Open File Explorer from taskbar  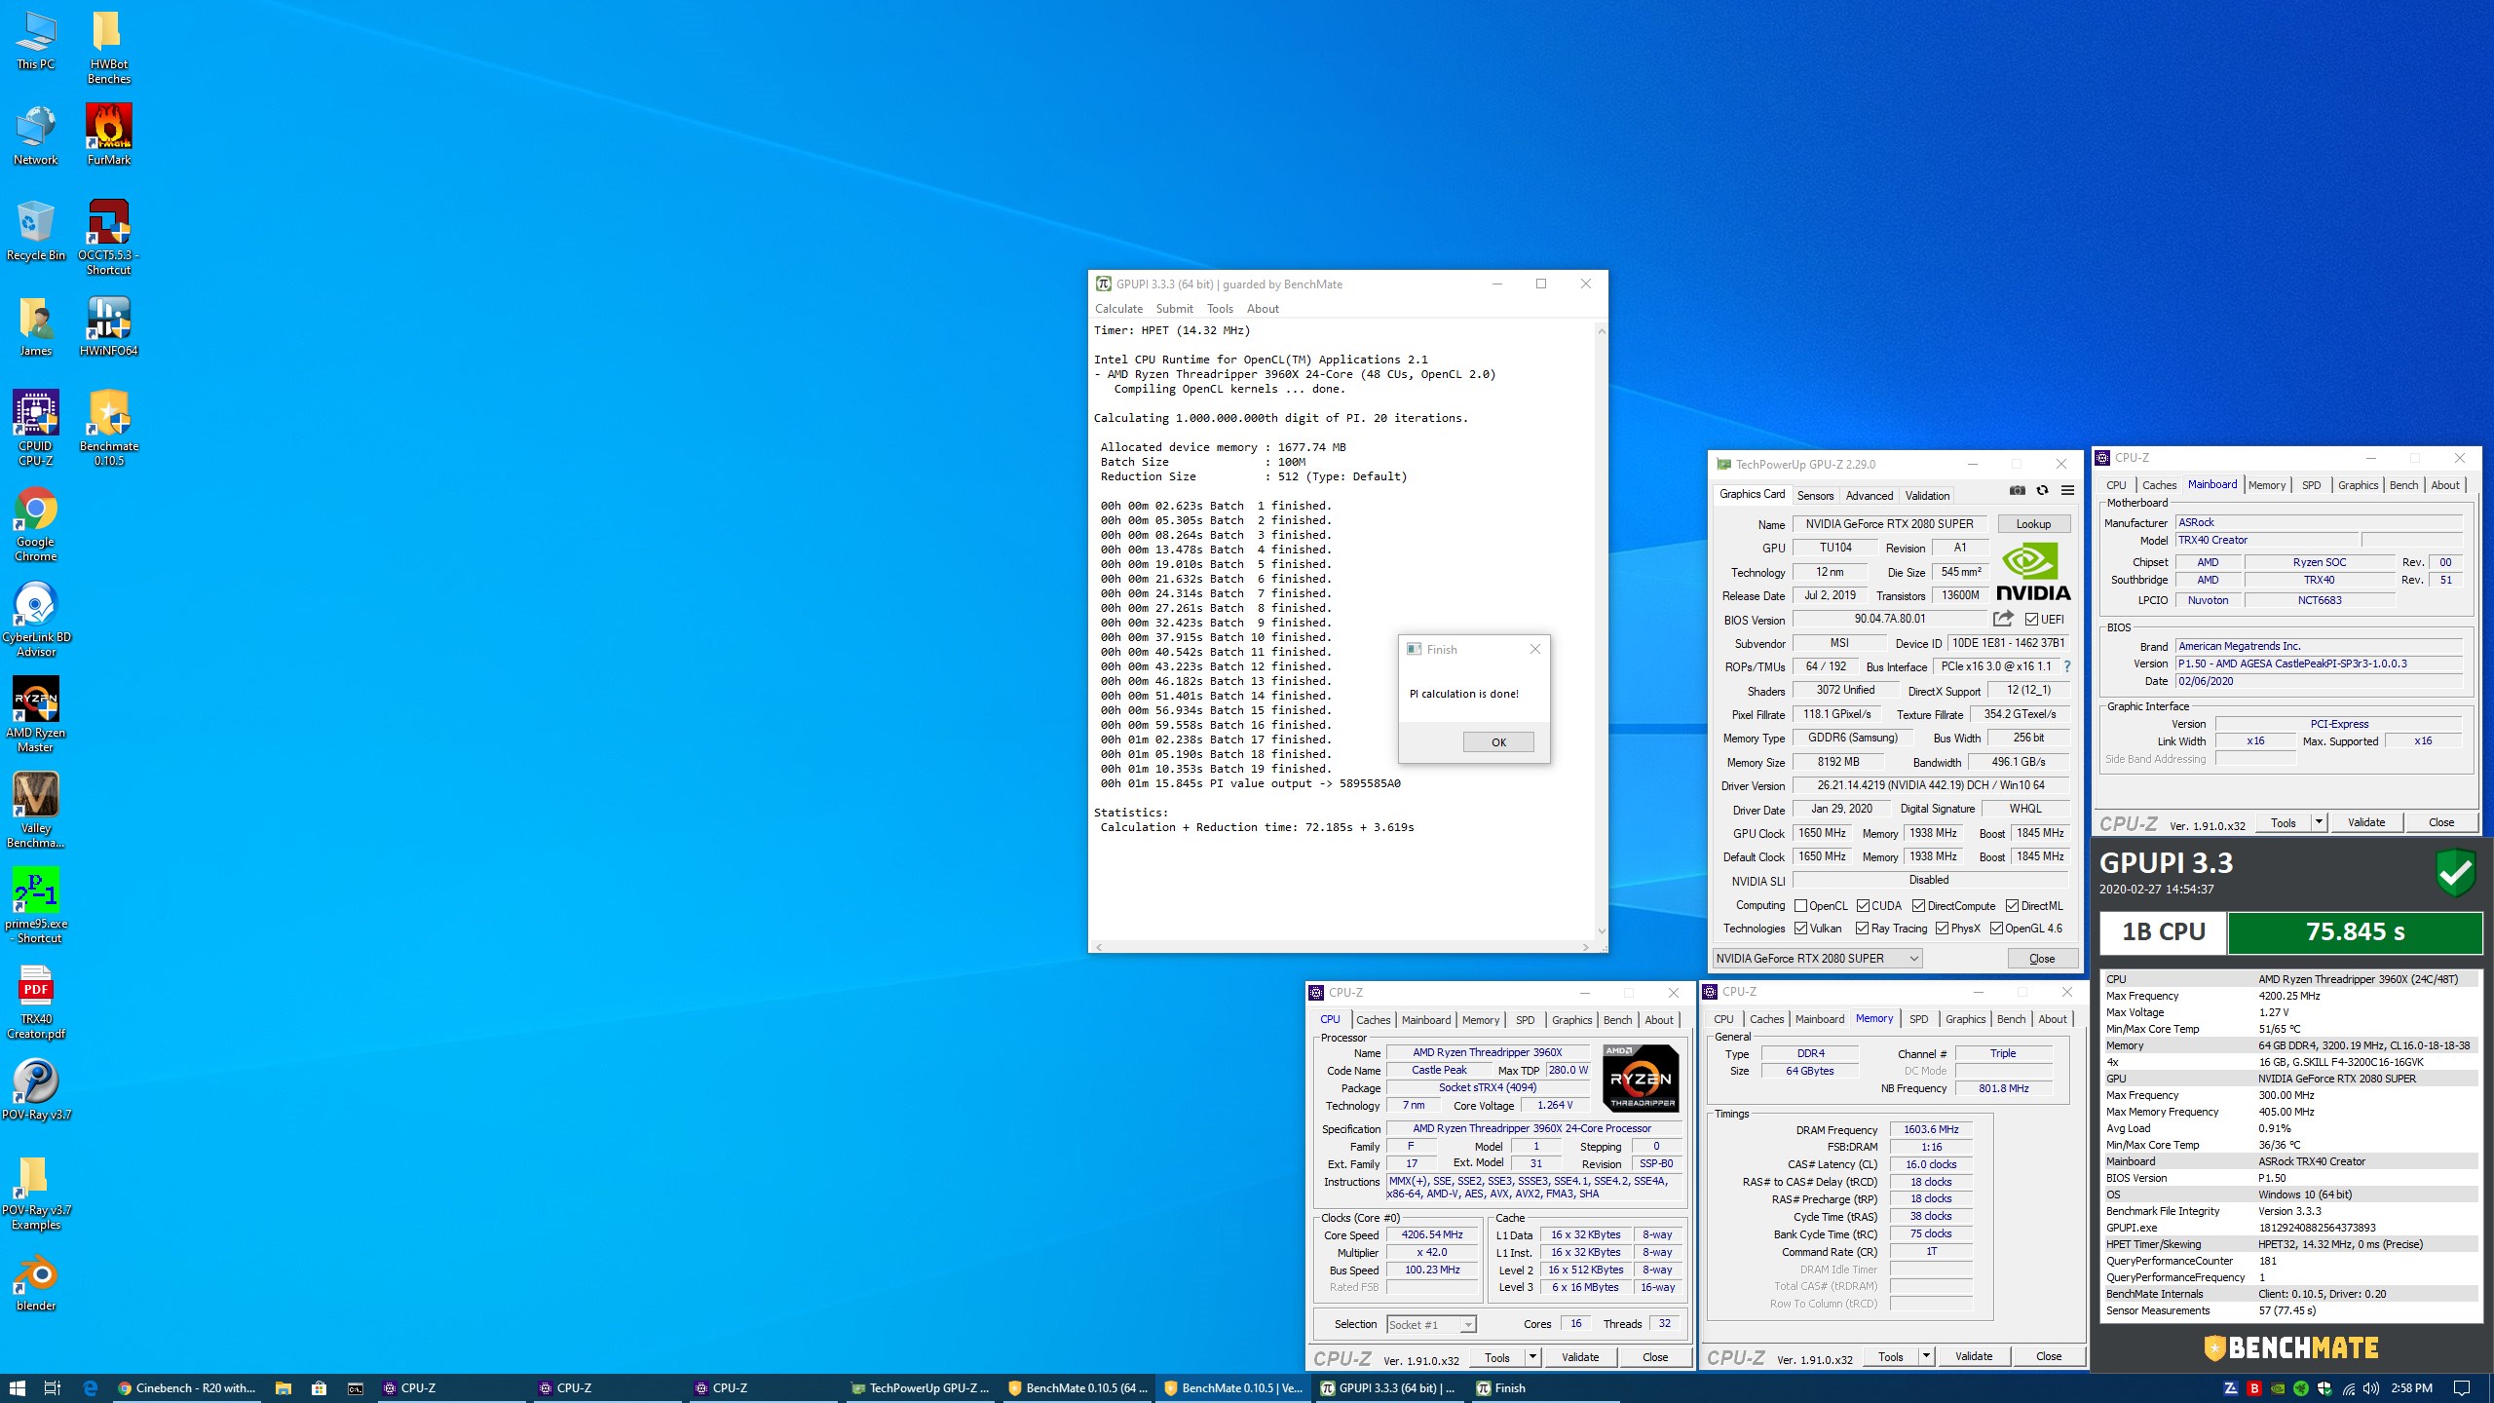pyautogui.click(x=283, y=1388)
